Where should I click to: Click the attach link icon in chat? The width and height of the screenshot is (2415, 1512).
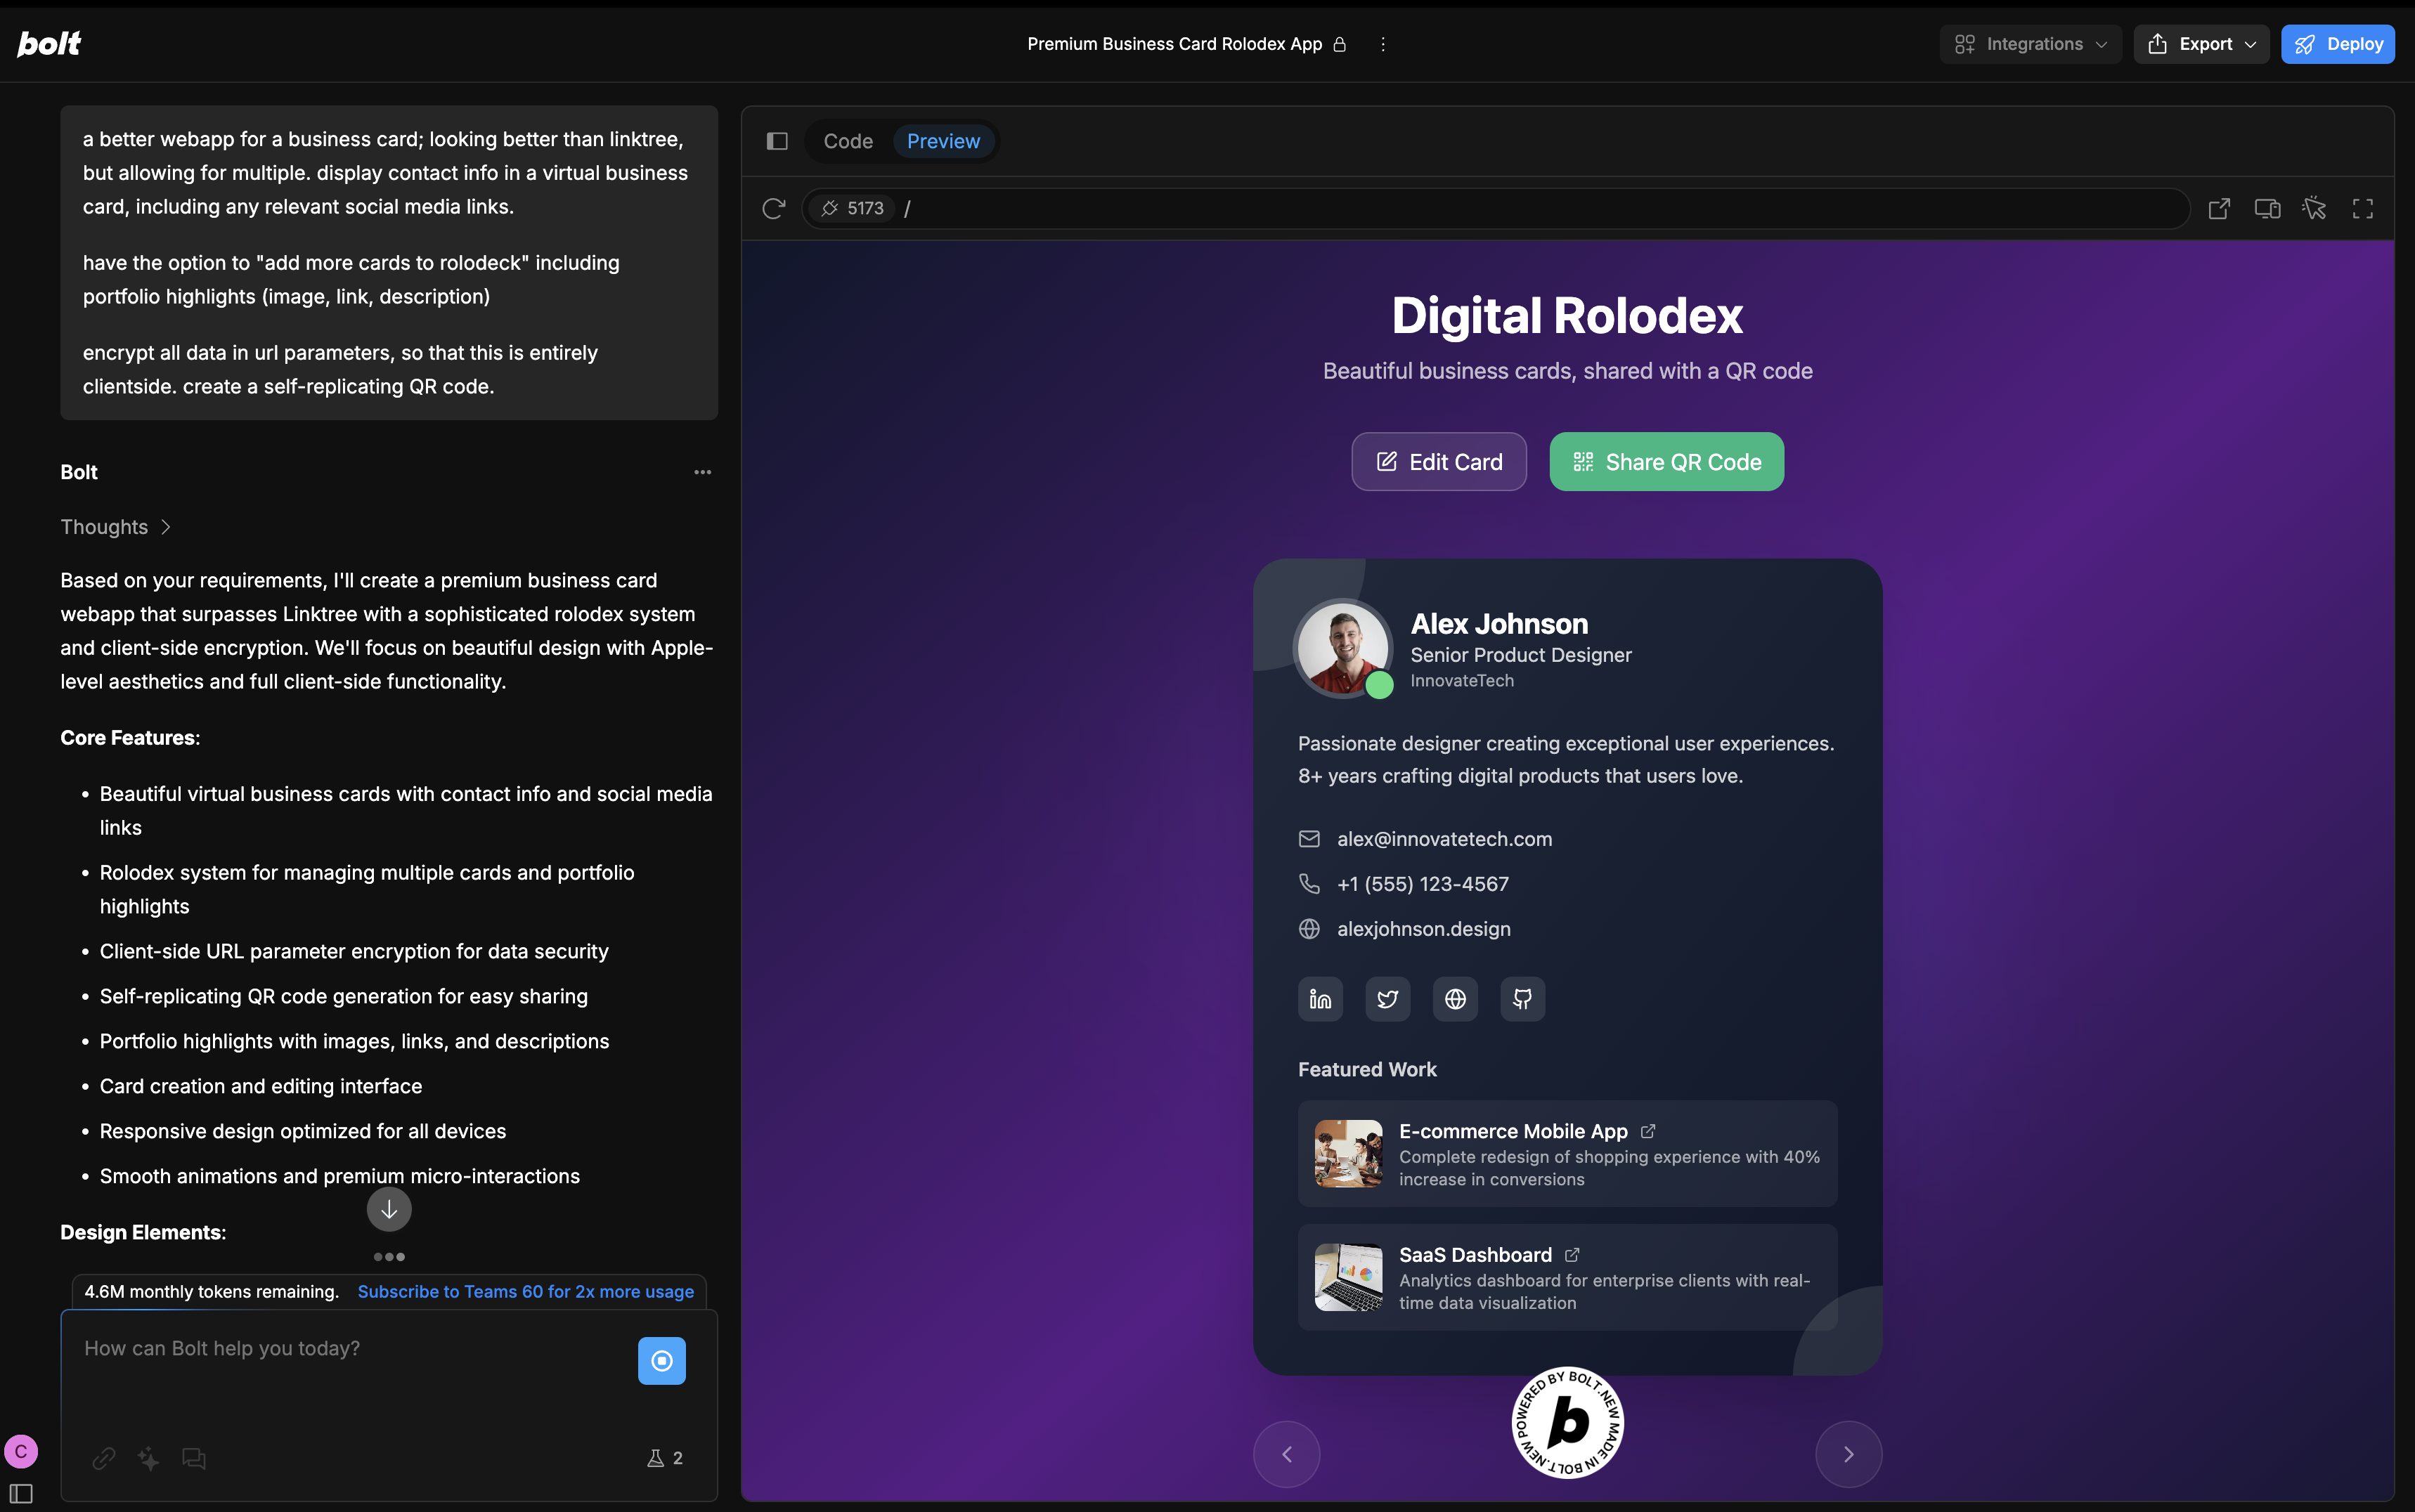[x=104, y=1458]
